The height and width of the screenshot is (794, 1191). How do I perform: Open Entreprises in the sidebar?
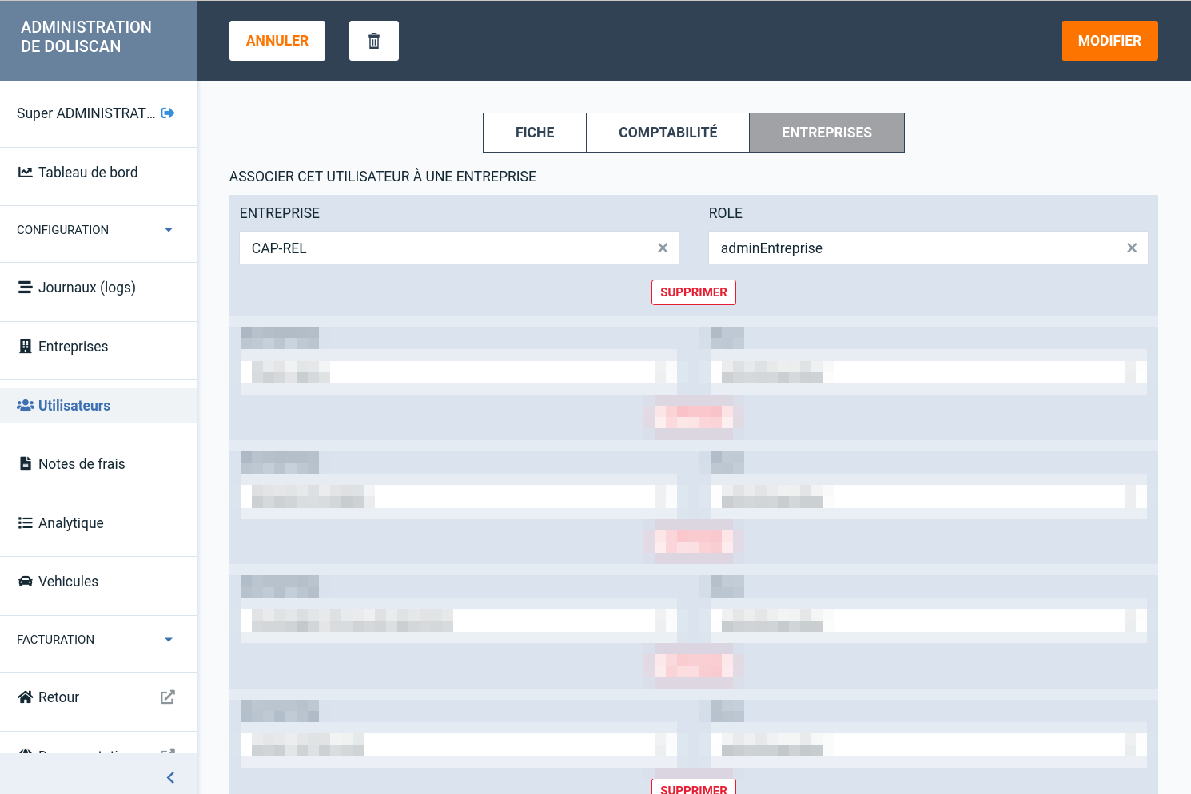coord(98,347)
